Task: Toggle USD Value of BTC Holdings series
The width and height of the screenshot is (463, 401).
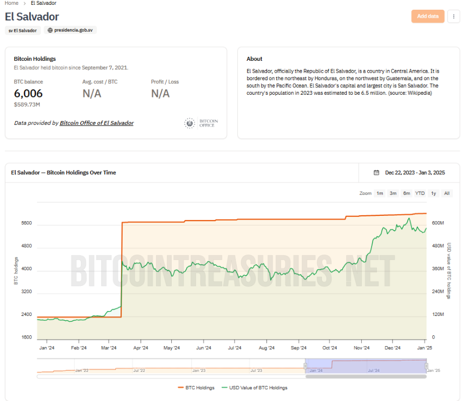Action: [x=255, y=388]
